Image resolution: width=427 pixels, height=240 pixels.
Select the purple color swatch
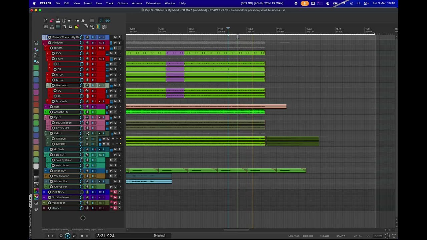pyautogui.click(x=36, y=86)
